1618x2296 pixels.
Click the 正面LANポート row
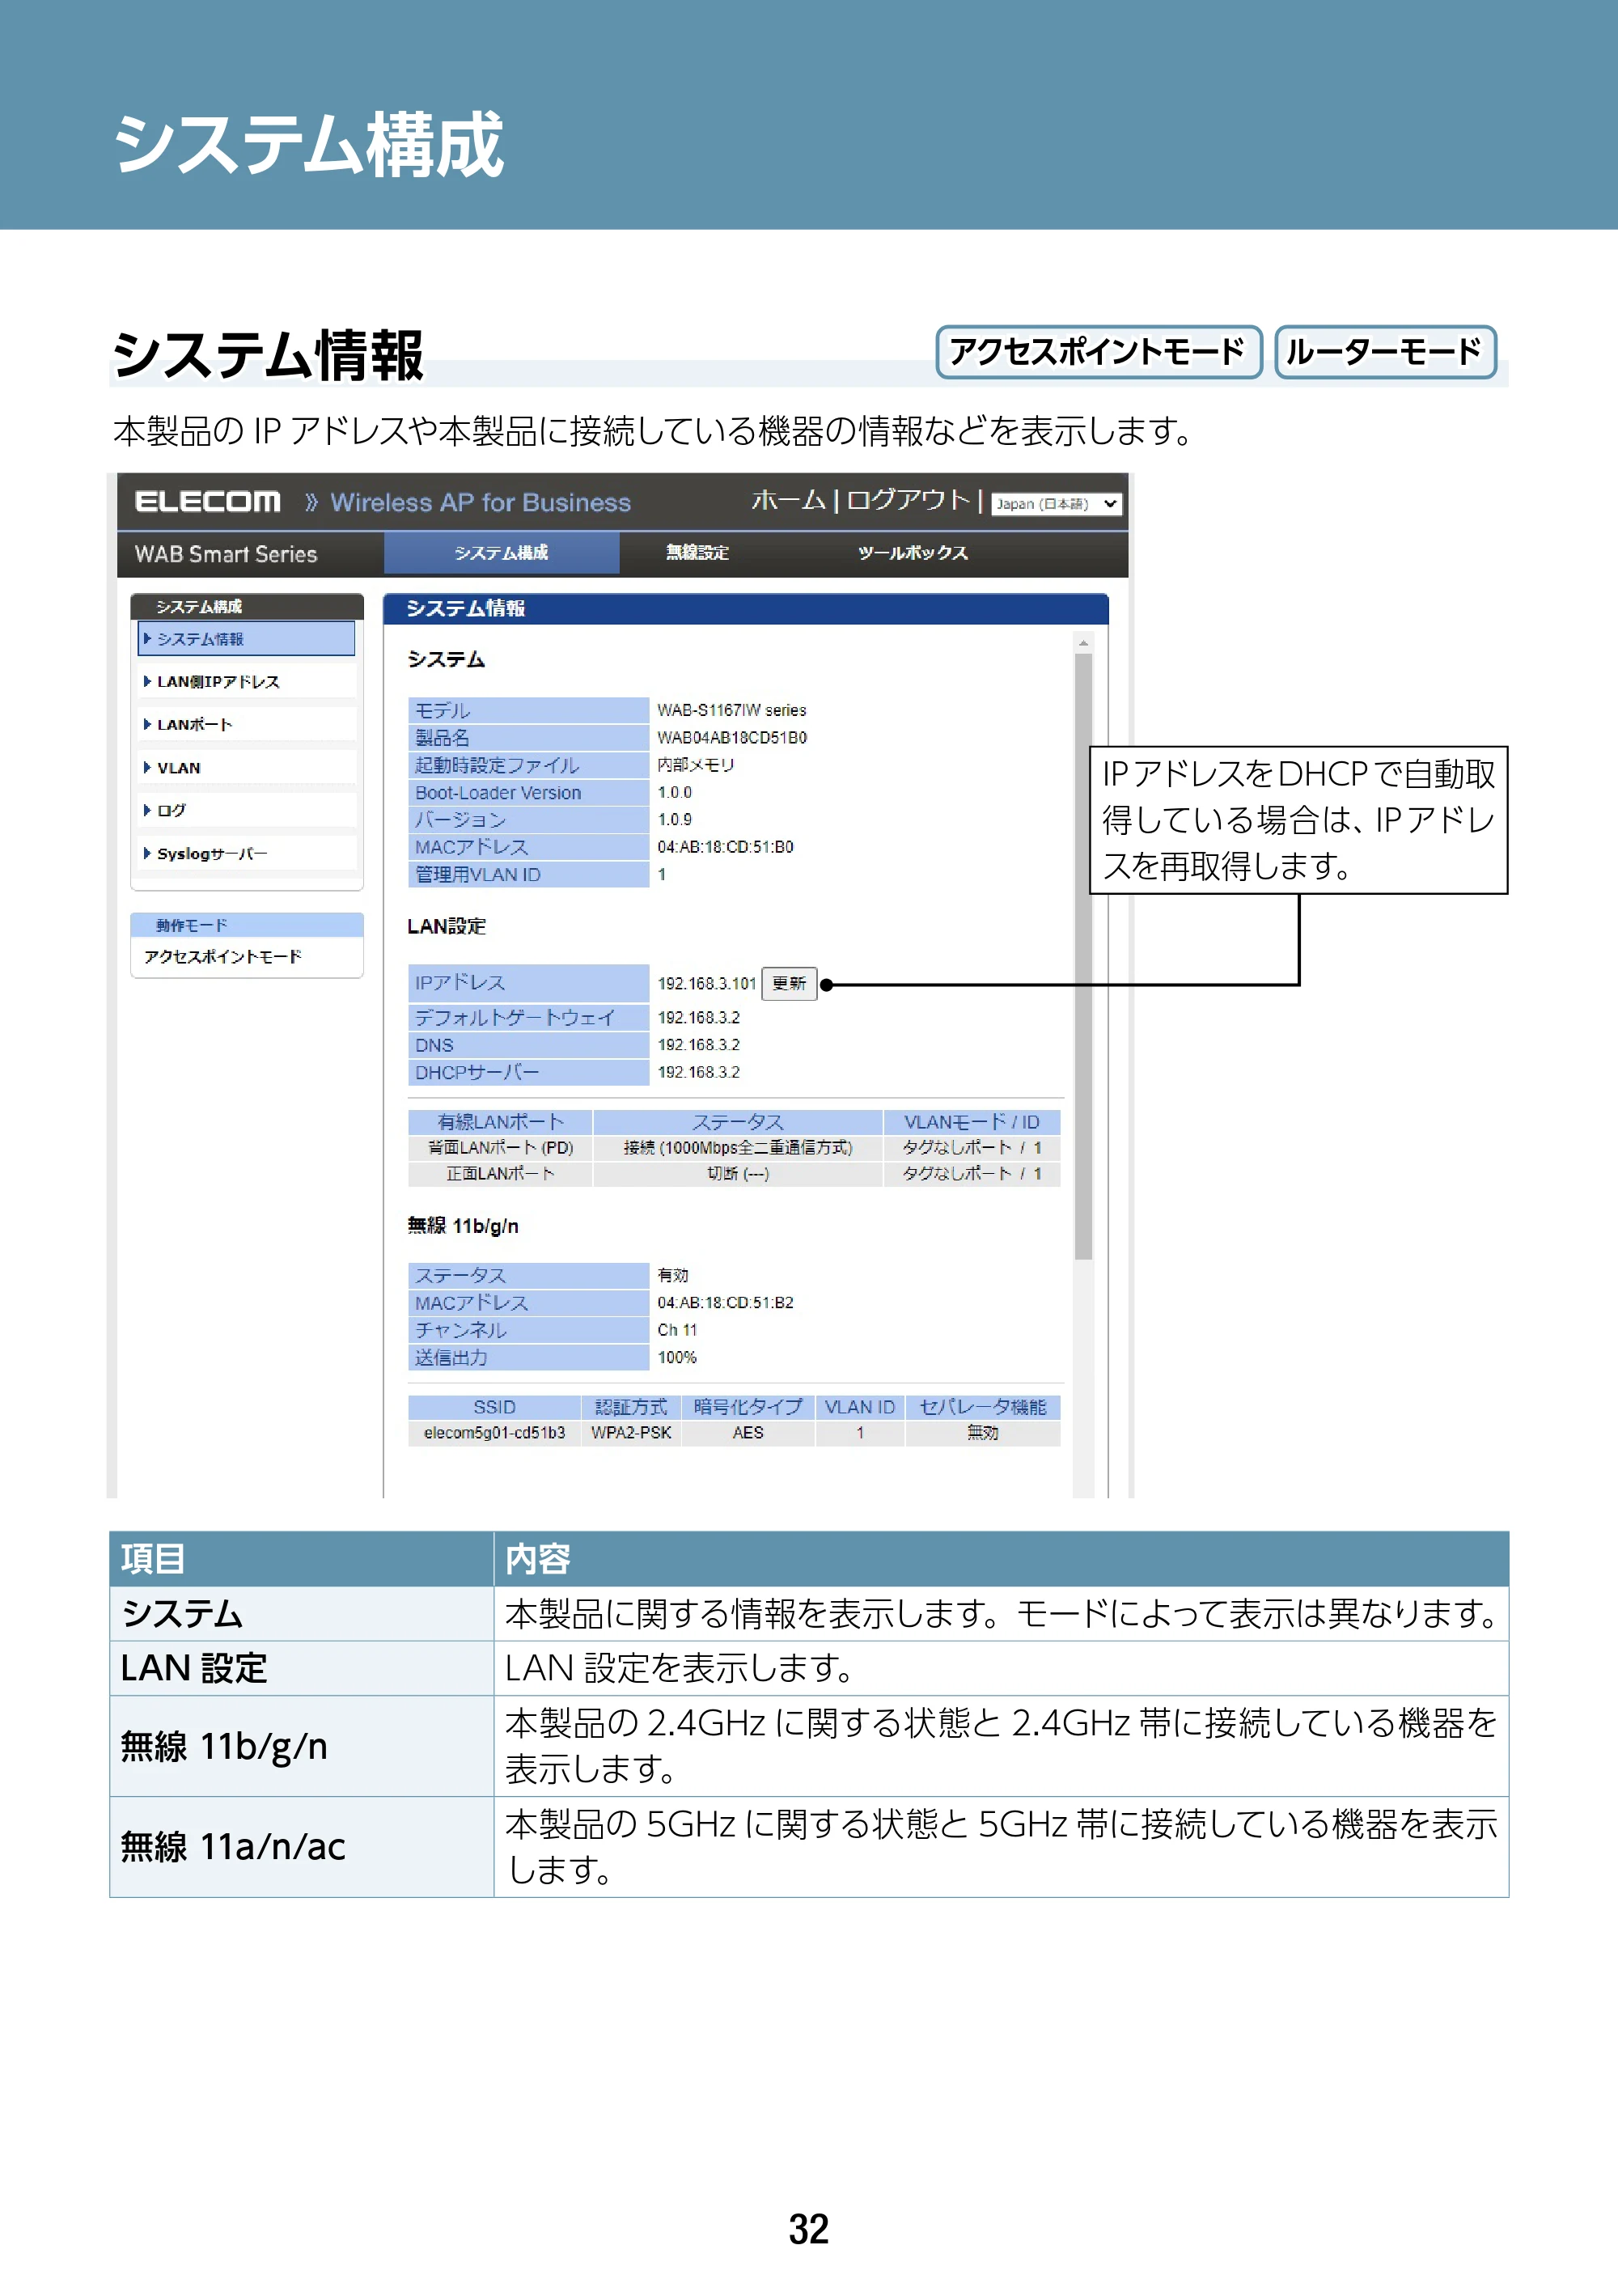pos(734,1174)
